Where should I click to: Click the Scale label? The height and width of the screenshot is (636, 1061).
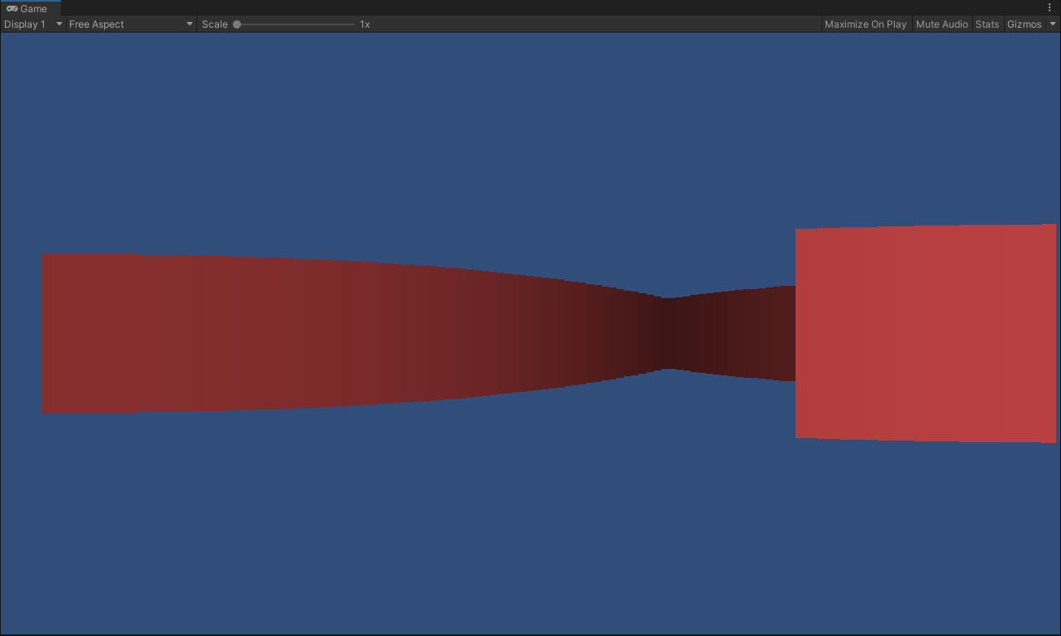[215, 24]
